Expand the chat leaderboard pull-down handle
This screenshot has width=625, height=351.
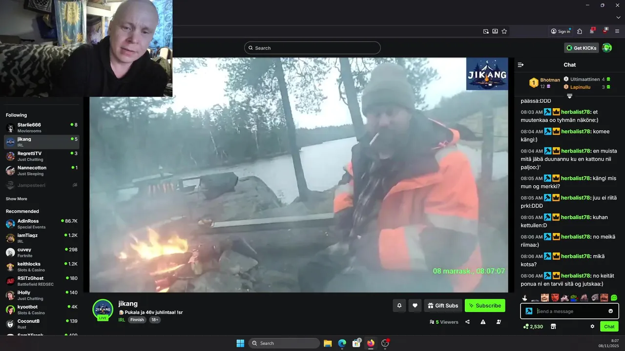click(569, 96)
